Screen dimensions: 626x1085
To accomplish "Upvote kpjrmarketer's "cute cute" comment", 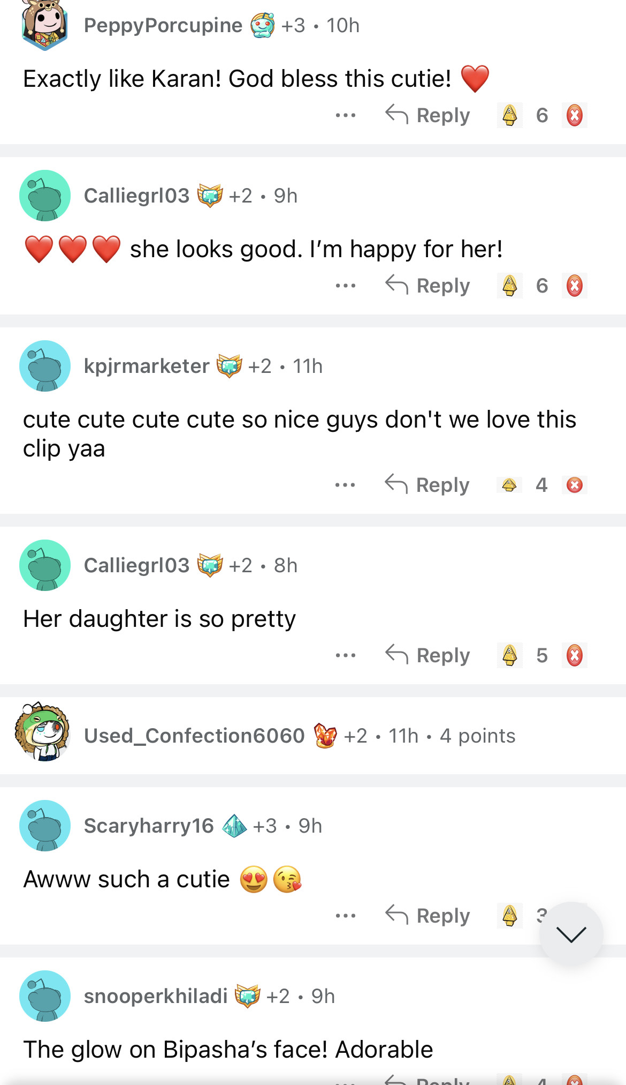I will [509, 485].
